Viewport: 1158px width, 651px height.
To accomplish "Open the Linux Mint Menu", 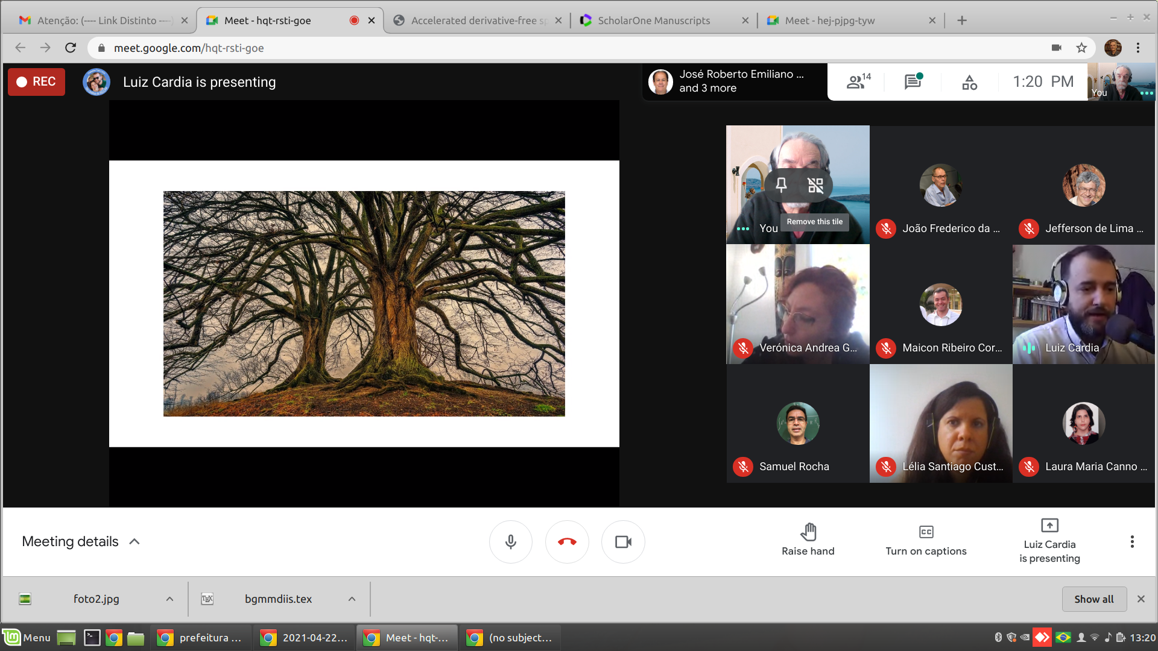I will click(x=27, y=637).
